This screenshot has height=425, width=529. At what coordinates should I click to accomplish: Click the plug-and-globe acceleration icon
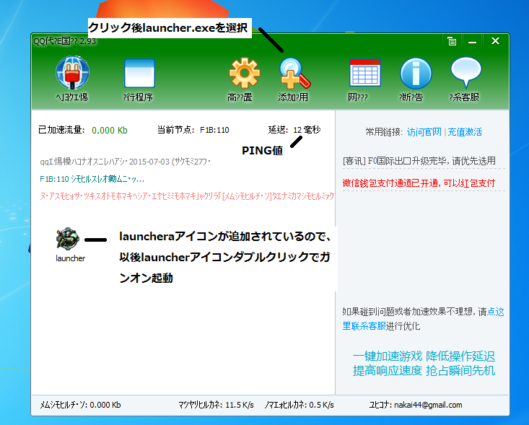point(72,74)
